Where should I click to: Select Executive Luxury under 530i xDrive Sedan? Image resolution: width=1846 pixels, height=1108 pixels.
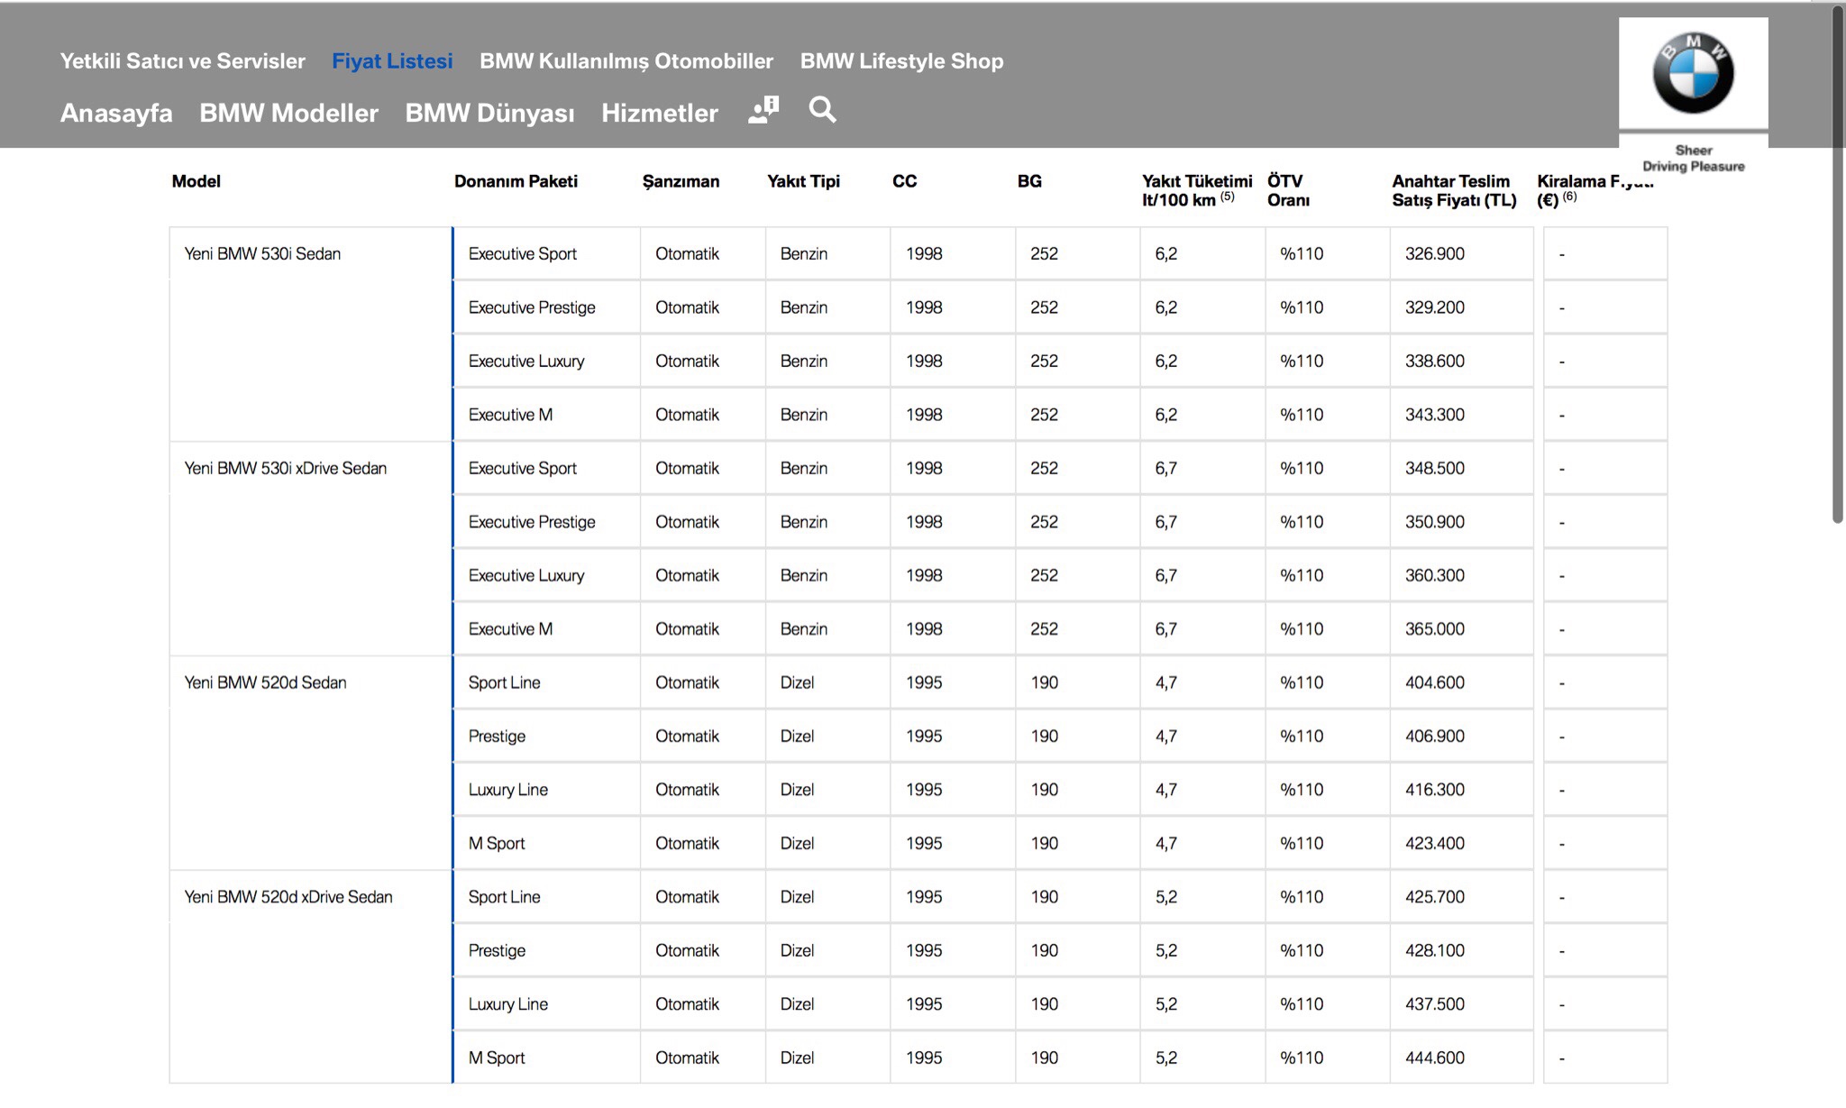pyautogui.click(x=526, y=575)
